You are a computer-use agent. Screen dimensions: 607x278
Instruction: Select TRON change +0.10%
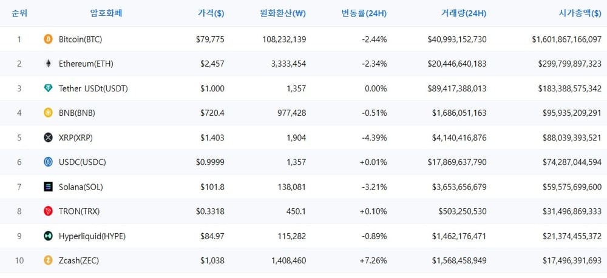point(373,211)
